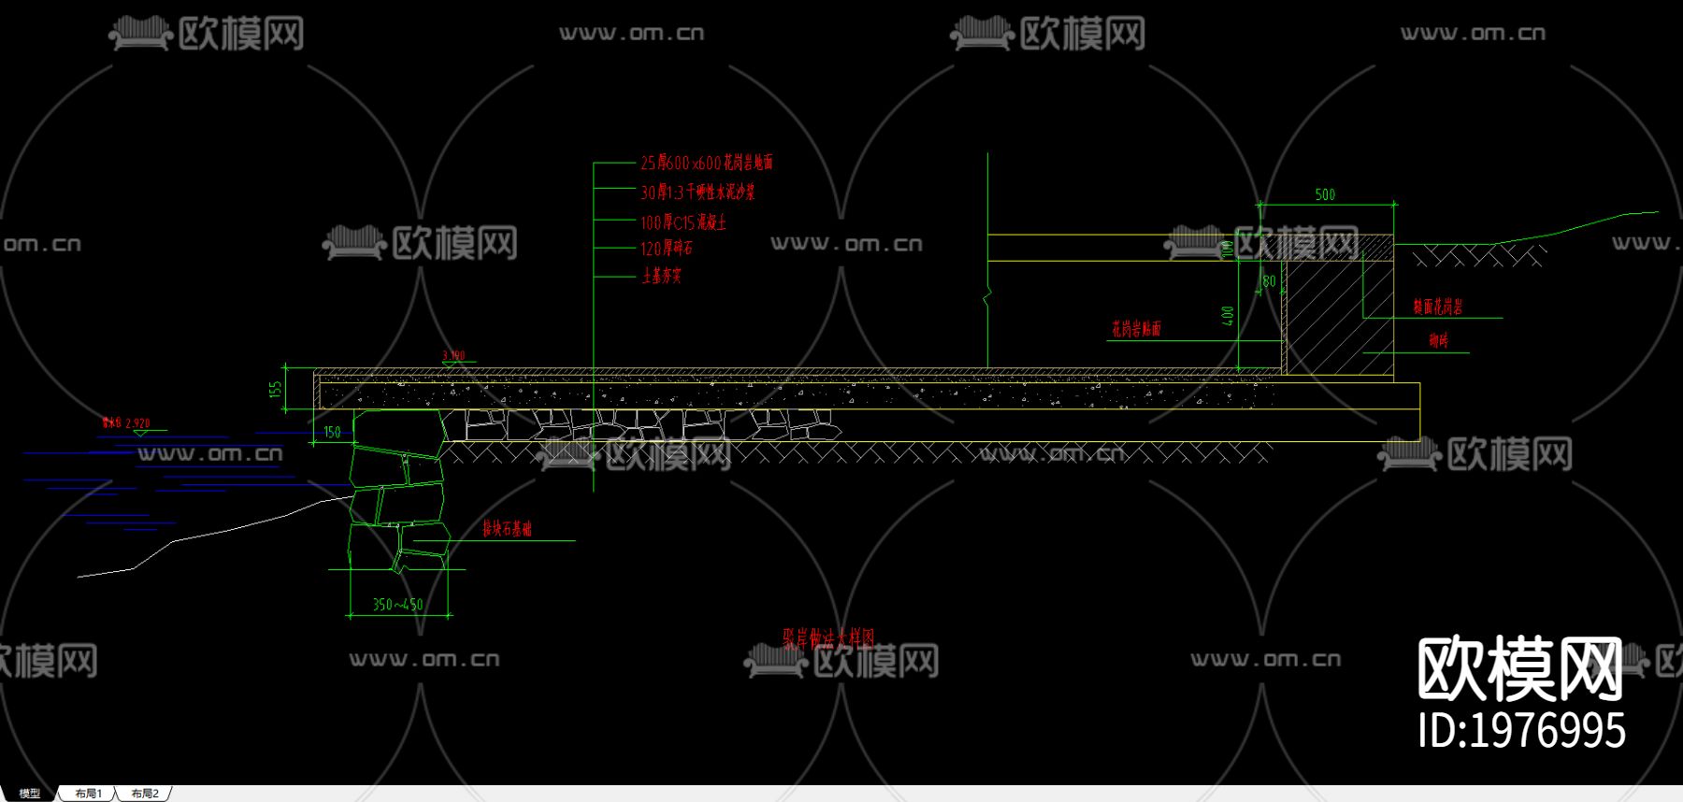Select the '25厚600x600花岗岩地面' annotation
This screenshot has height=802, width=1683.
point(707,163)
